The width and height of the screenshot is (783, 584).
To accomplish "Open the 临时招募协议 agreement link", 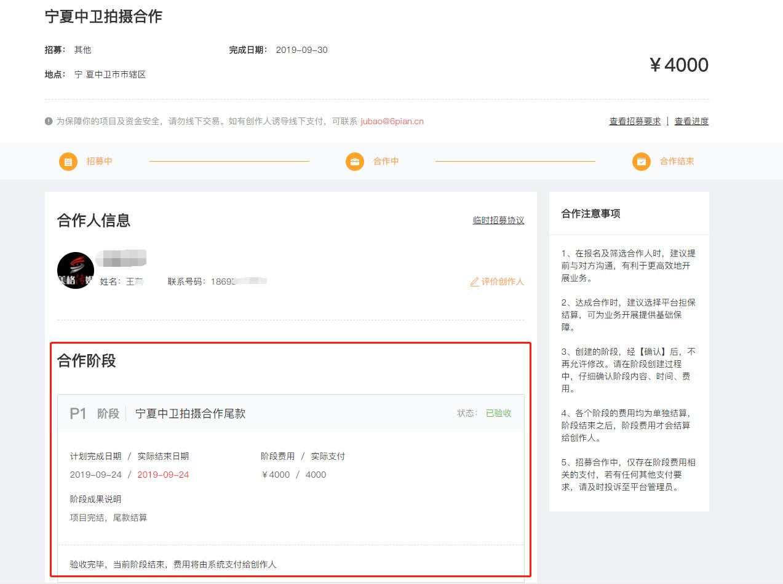I will coord(498,220).
